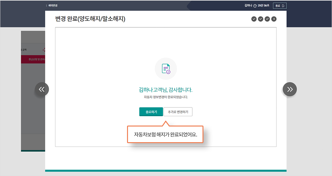Click the left double-chevron navigation arrow
The image size is (332, 176).
[x=42, y=89]
